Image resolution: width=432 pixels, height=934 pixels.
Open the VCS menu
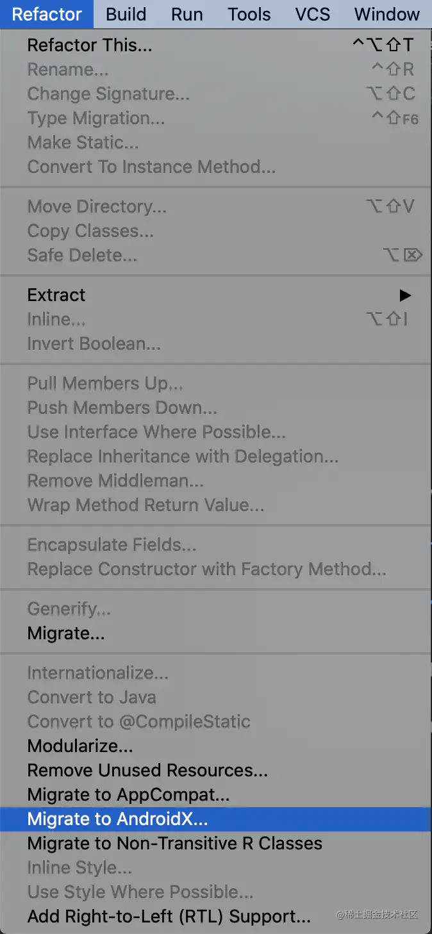pos(313,14)
